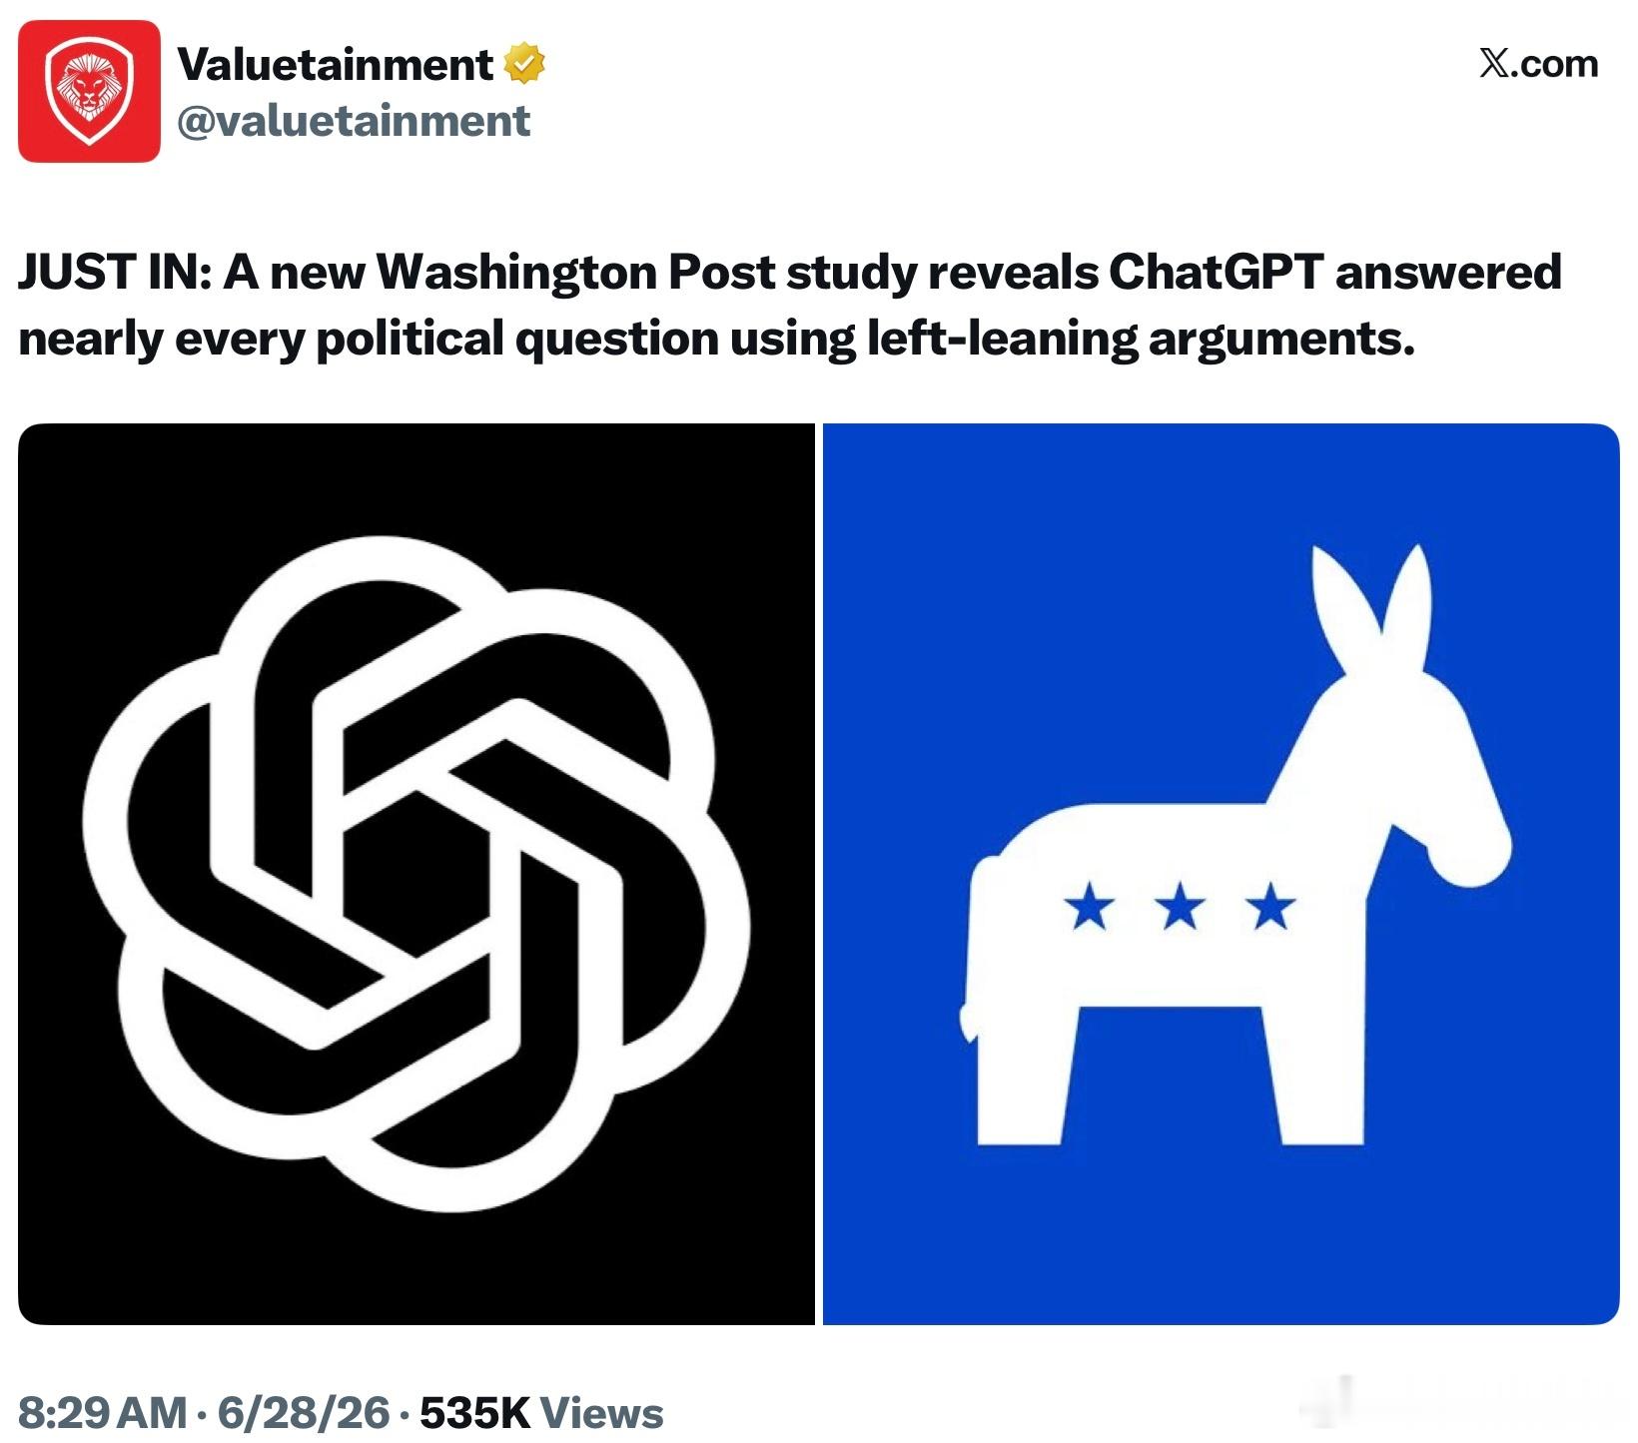The height and width of the screenshot is (1443, 1638).
Task: Click the word ChatGPT in the post
Action: (1216, 273)
